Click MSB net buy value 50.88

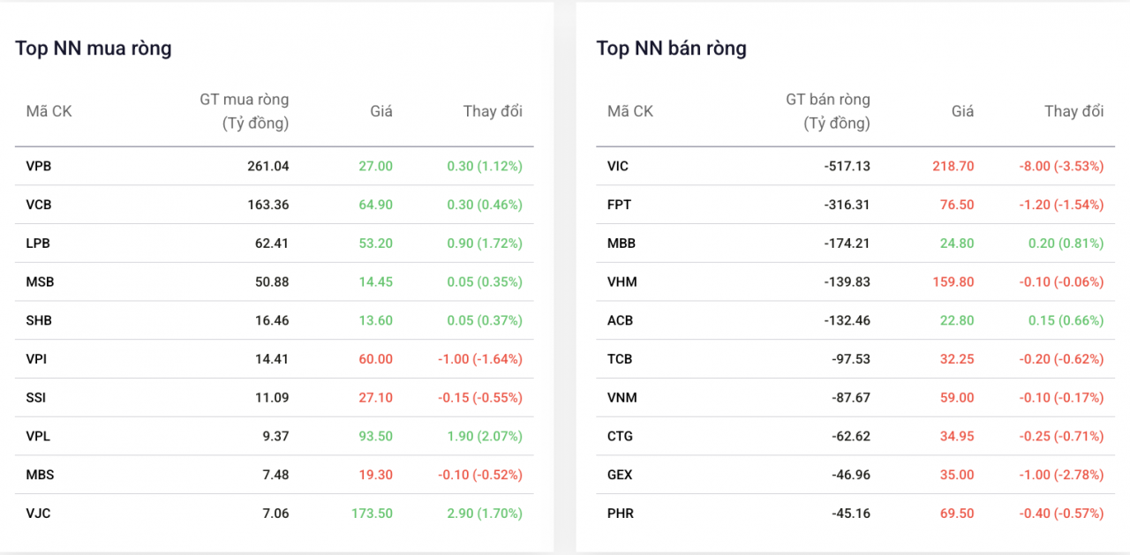pos(272,282)
